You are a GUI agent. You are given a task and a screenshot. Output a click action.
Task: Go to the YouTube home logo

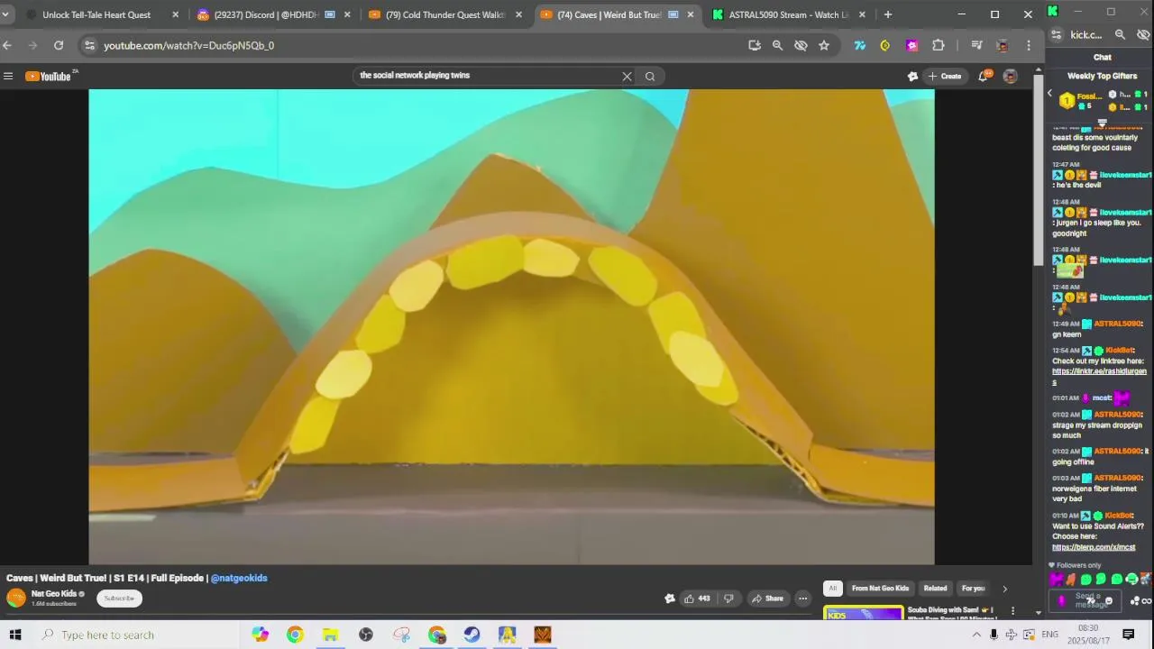pos(49,76)
